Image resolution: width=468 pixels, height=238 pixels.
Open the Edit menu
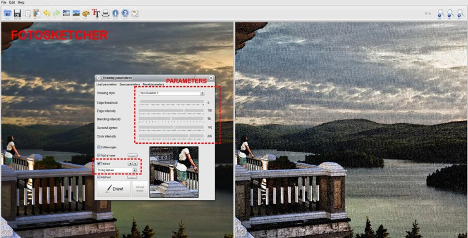[x=12, y=3]
